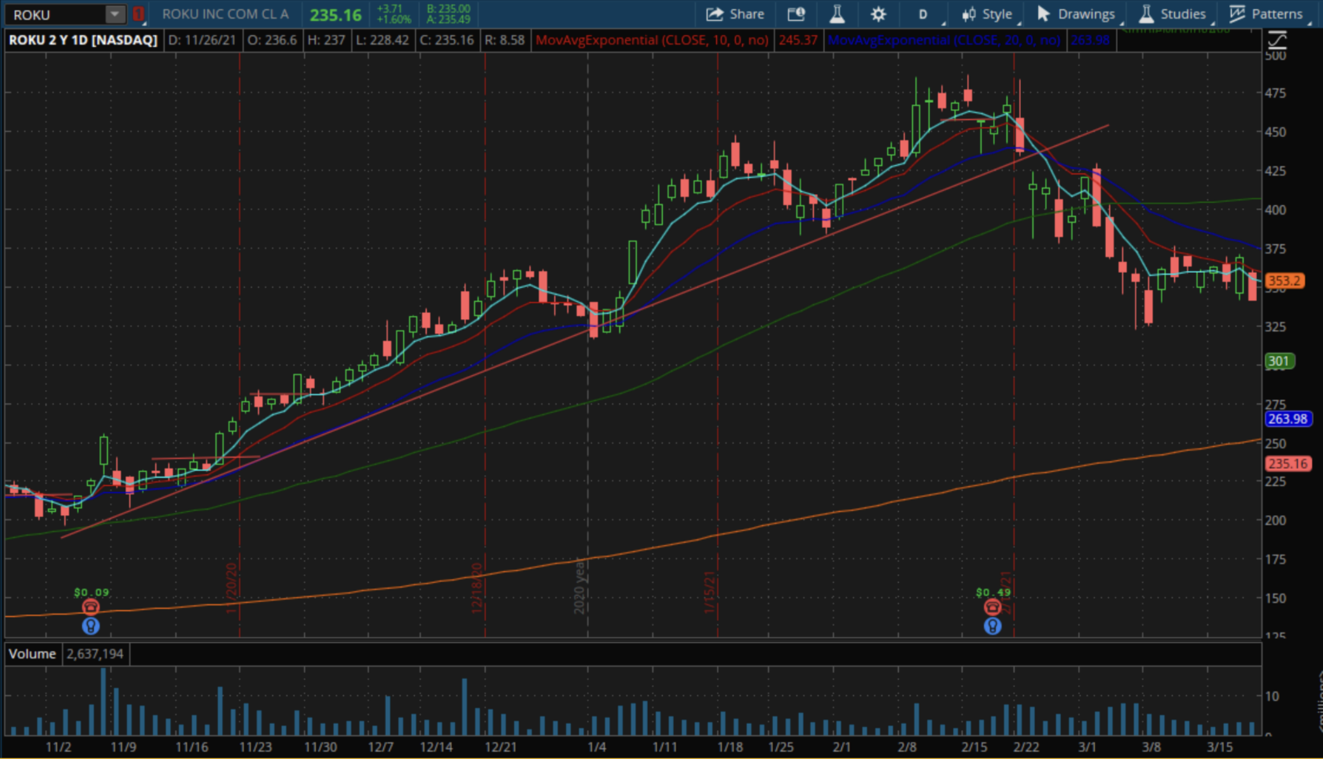Click the orange 353.2 price bubble on axis
This screenshot has width=1323, height=759.
pos(1284,281)
